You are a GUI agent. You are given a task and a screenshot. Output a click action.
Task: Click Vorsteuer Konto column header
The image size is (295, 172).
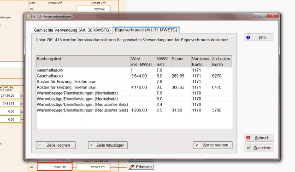point(201,61)
